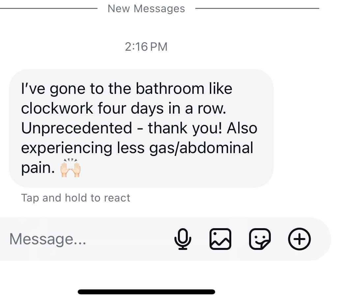
Task: Tap 'gas/abdominal' text in the message
Action: [201, 148]
